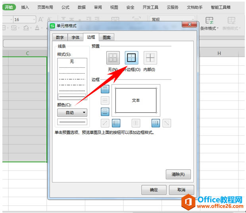This screenshot has height=213, width=246.
Task: Select column C header
Action: [x=28, y=53]
